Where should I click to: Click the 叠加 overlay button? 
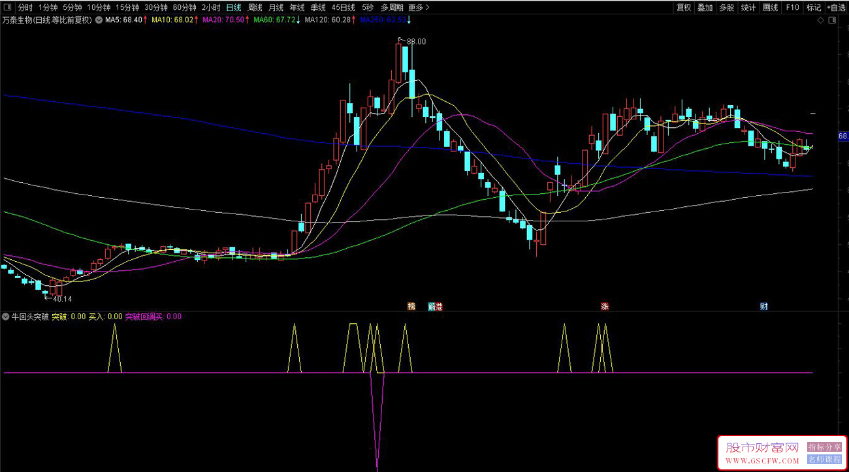(x=705, y=8)
